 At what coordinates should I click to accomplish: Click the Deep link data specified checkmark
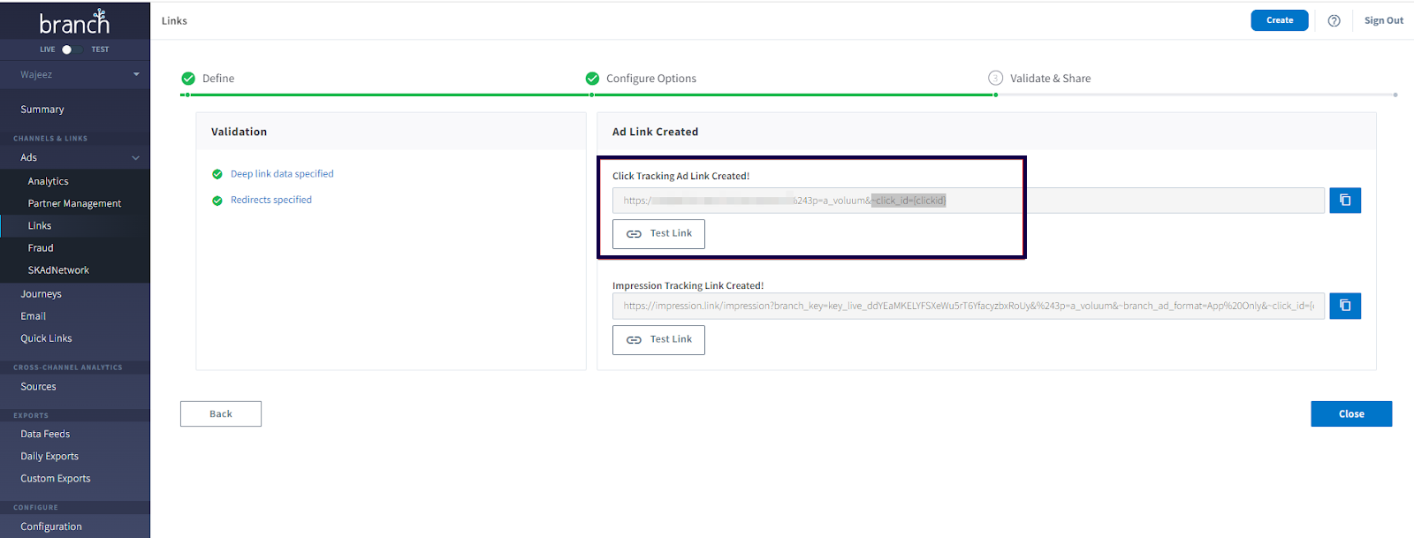coord(217,175)
